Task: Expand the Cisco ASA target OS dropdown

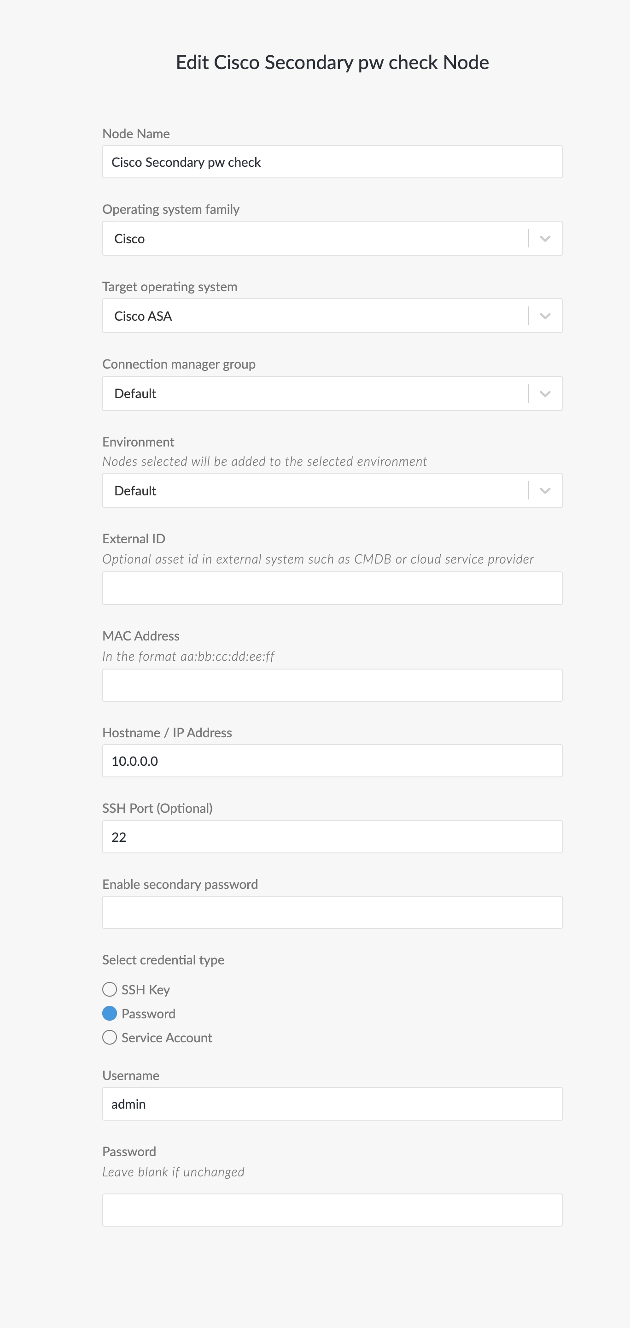Action: (x=332, y=316)
